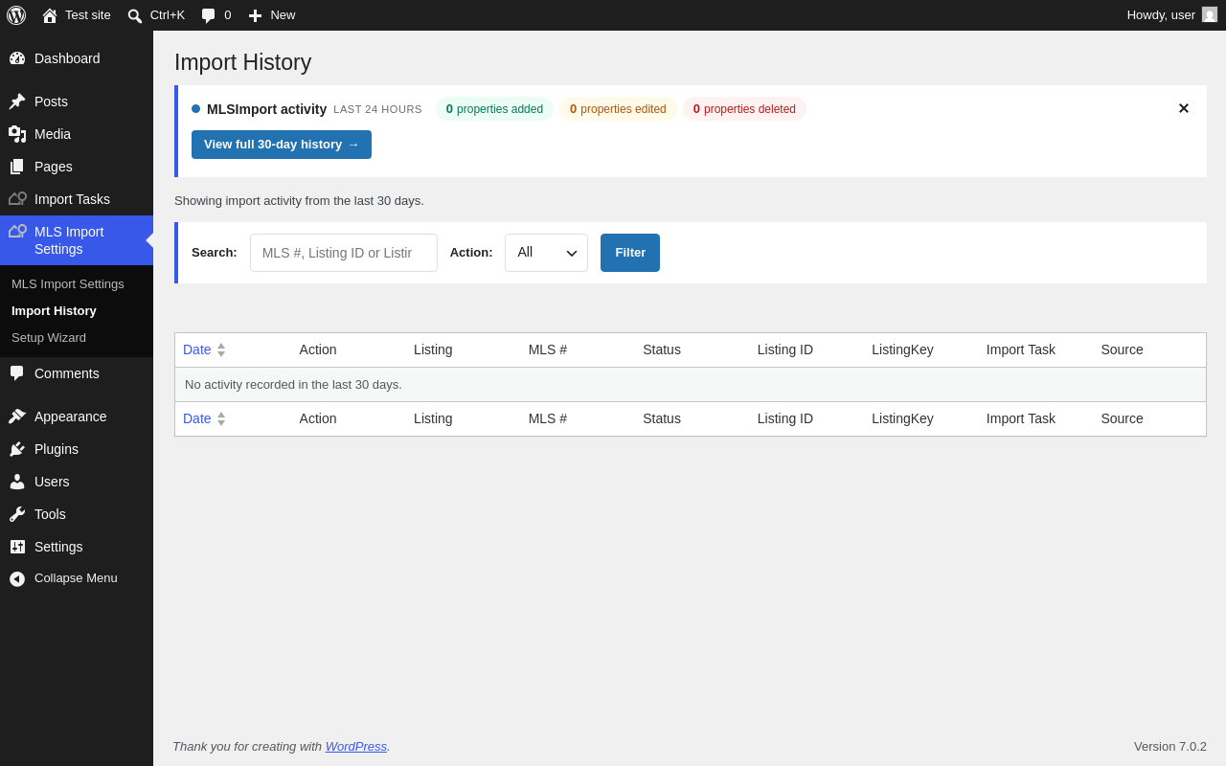The image size is (1226, 766).
Task: Click the 0 properties edited badge
Action: (x=618, y=109)
